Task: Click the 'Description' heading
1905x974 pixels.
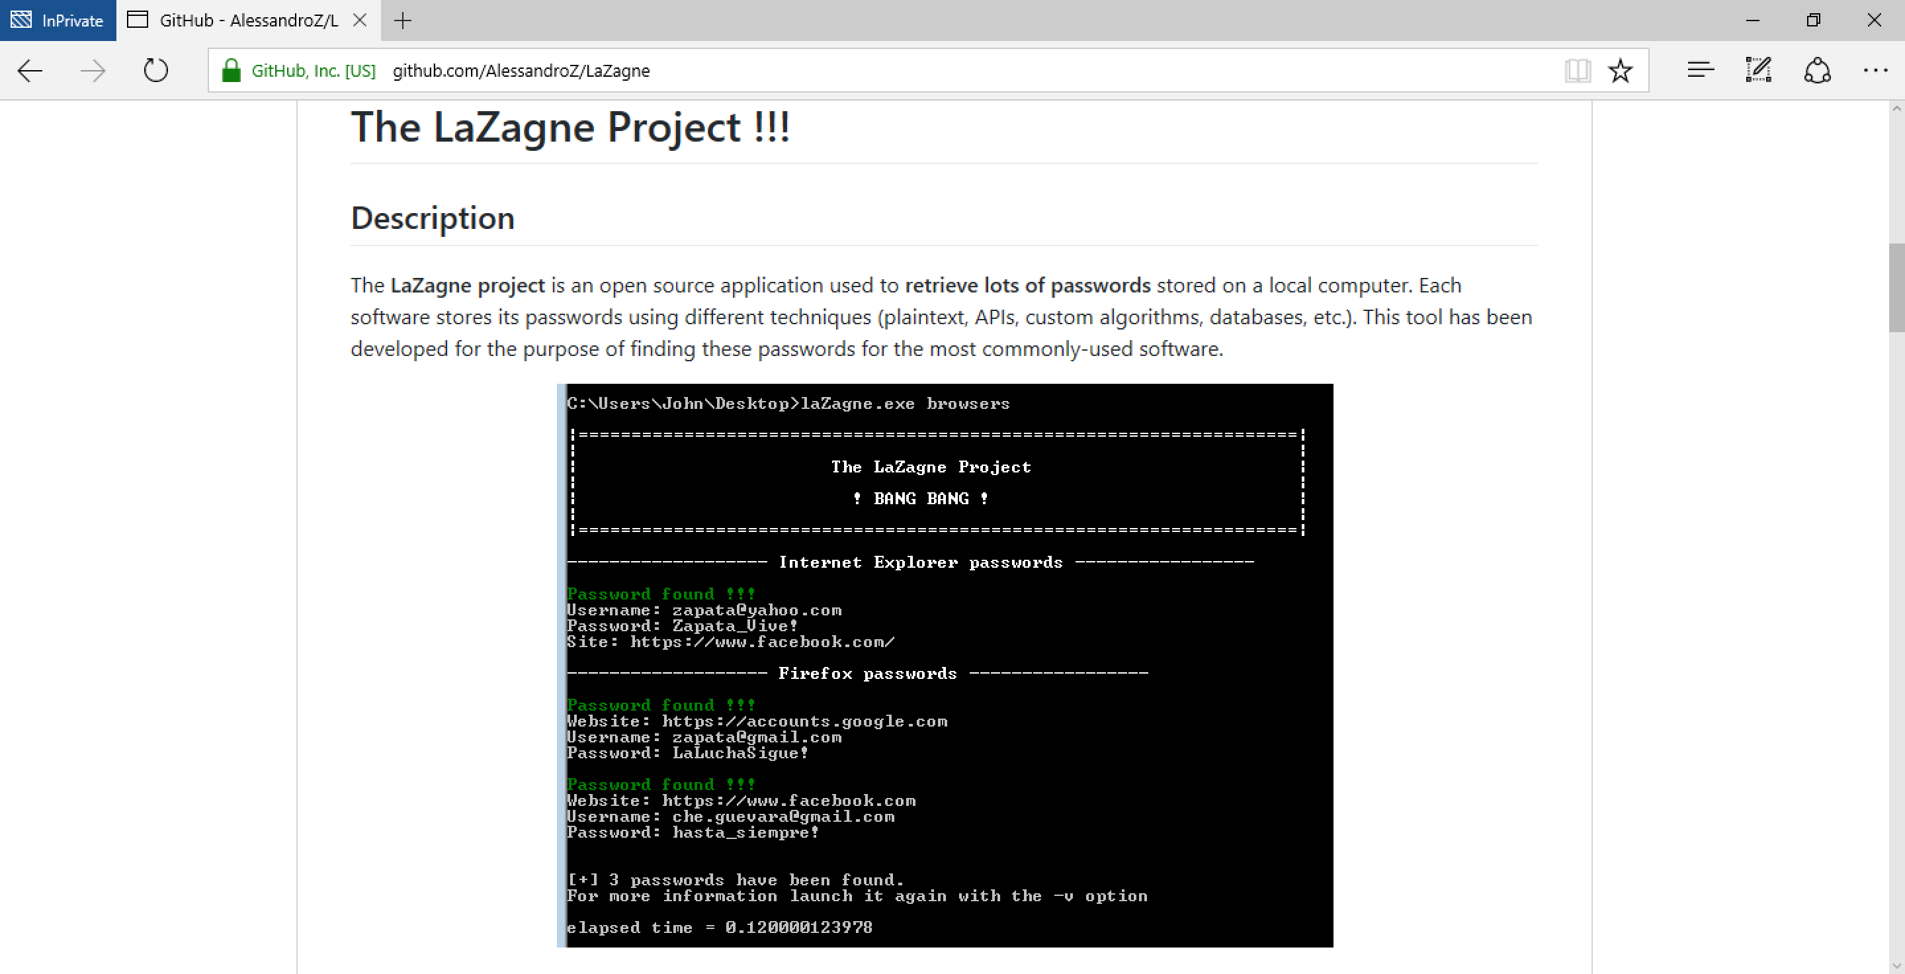Action: (x=433, y=218)
